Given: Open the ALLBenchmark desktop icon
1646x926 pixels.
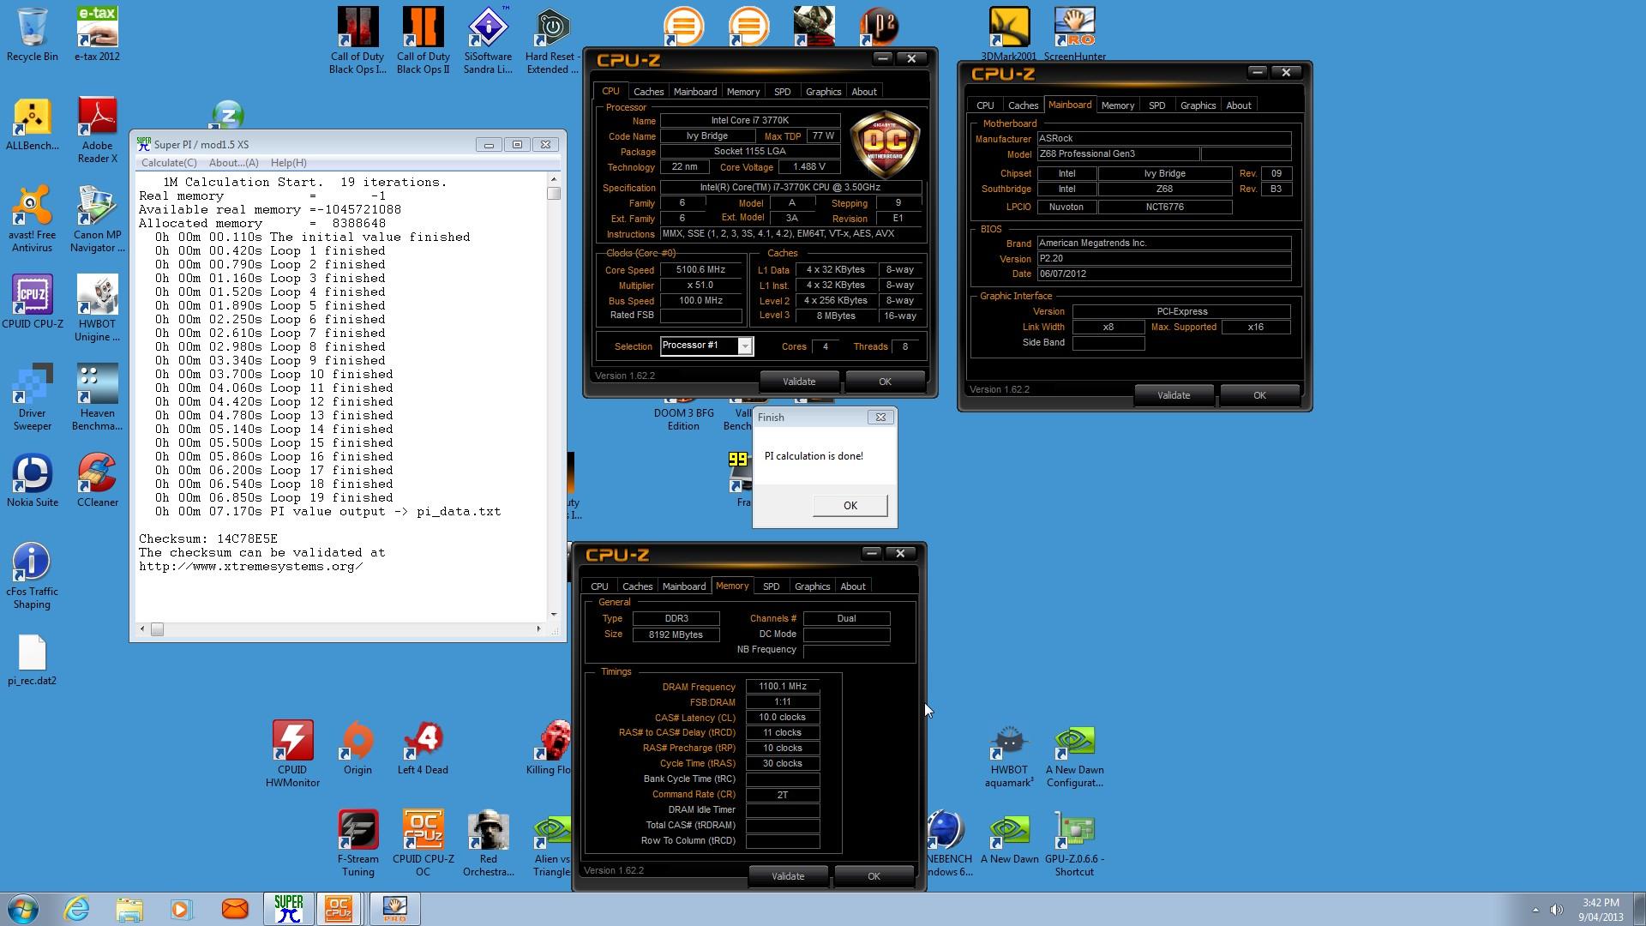Looking at the screenshot, I should click(33, 124).
